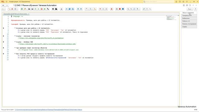Click the green play button in toolbar
The width and height of the screenshot is (199, 112).
39,9
